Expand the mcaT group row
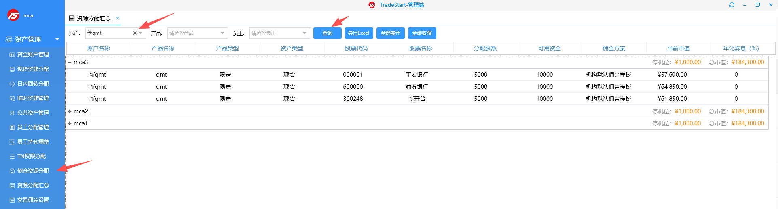 point(70,123)
